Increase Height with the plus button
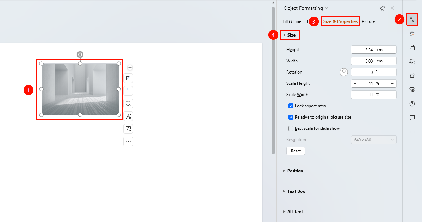This screenshot has width=422, height=222. tap(392, 50)
